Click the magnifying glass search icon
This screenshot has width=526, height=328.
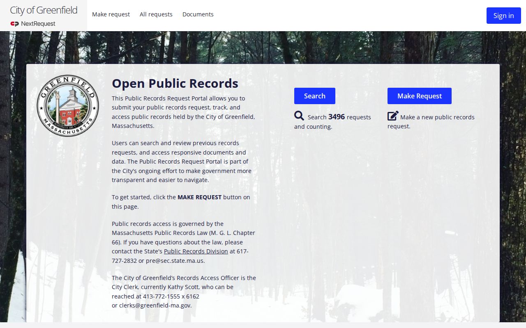pyautogui.click(x=299, y=116)
